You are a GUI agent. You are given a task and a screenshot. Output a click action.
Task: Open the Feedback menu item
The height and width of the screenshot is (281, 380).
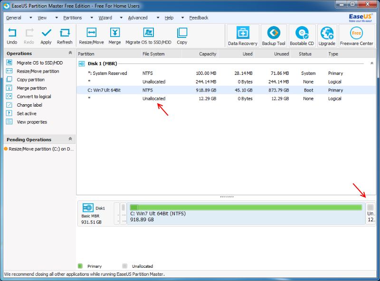click(199, 18)
